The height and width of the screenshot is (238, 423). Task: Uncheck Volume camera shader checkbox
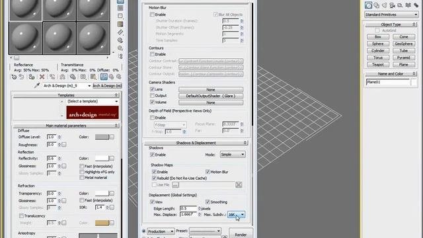pyautogui.click(x=152, y=102)
